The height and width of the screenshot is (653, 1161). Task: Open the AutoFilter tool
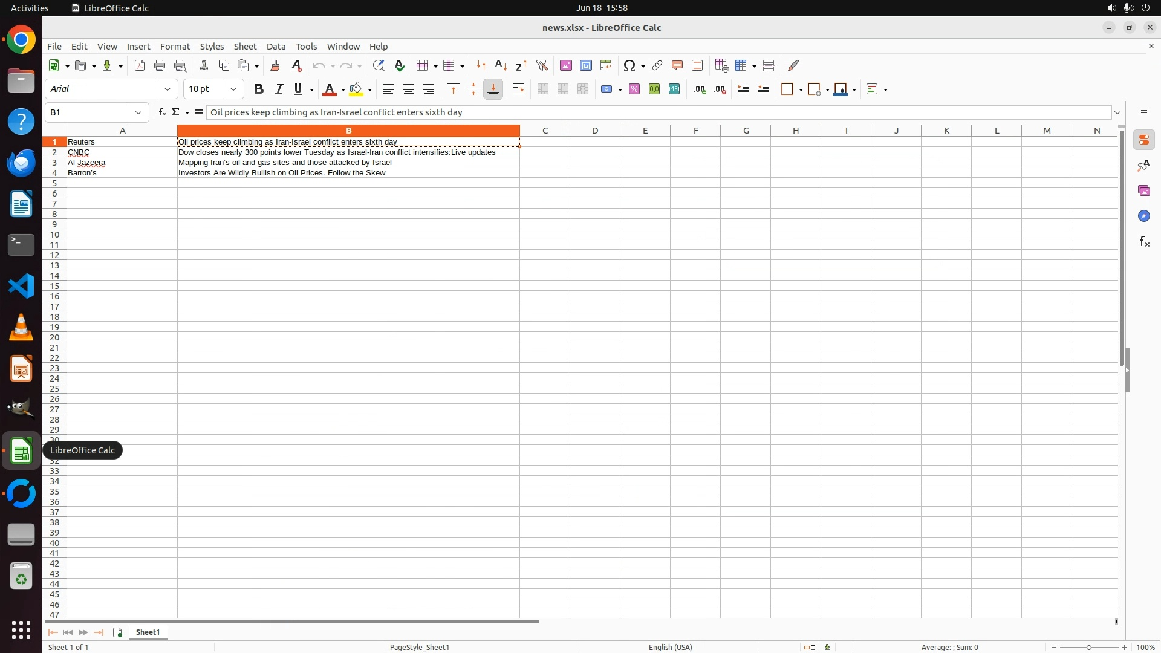tap(542, 65)
